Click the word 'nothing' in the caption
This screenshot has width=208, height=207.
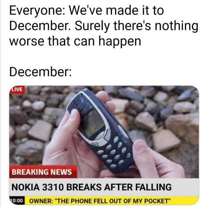coord(176,26)
